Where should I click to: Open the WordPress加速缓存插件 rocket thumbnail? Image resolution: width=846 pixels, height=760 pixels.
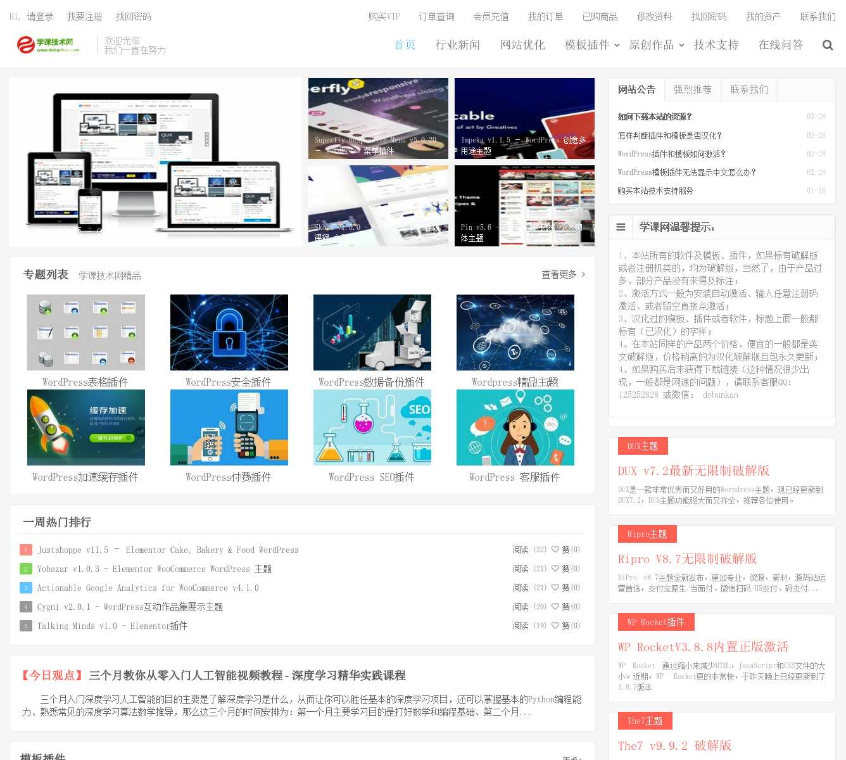[86, 427]
